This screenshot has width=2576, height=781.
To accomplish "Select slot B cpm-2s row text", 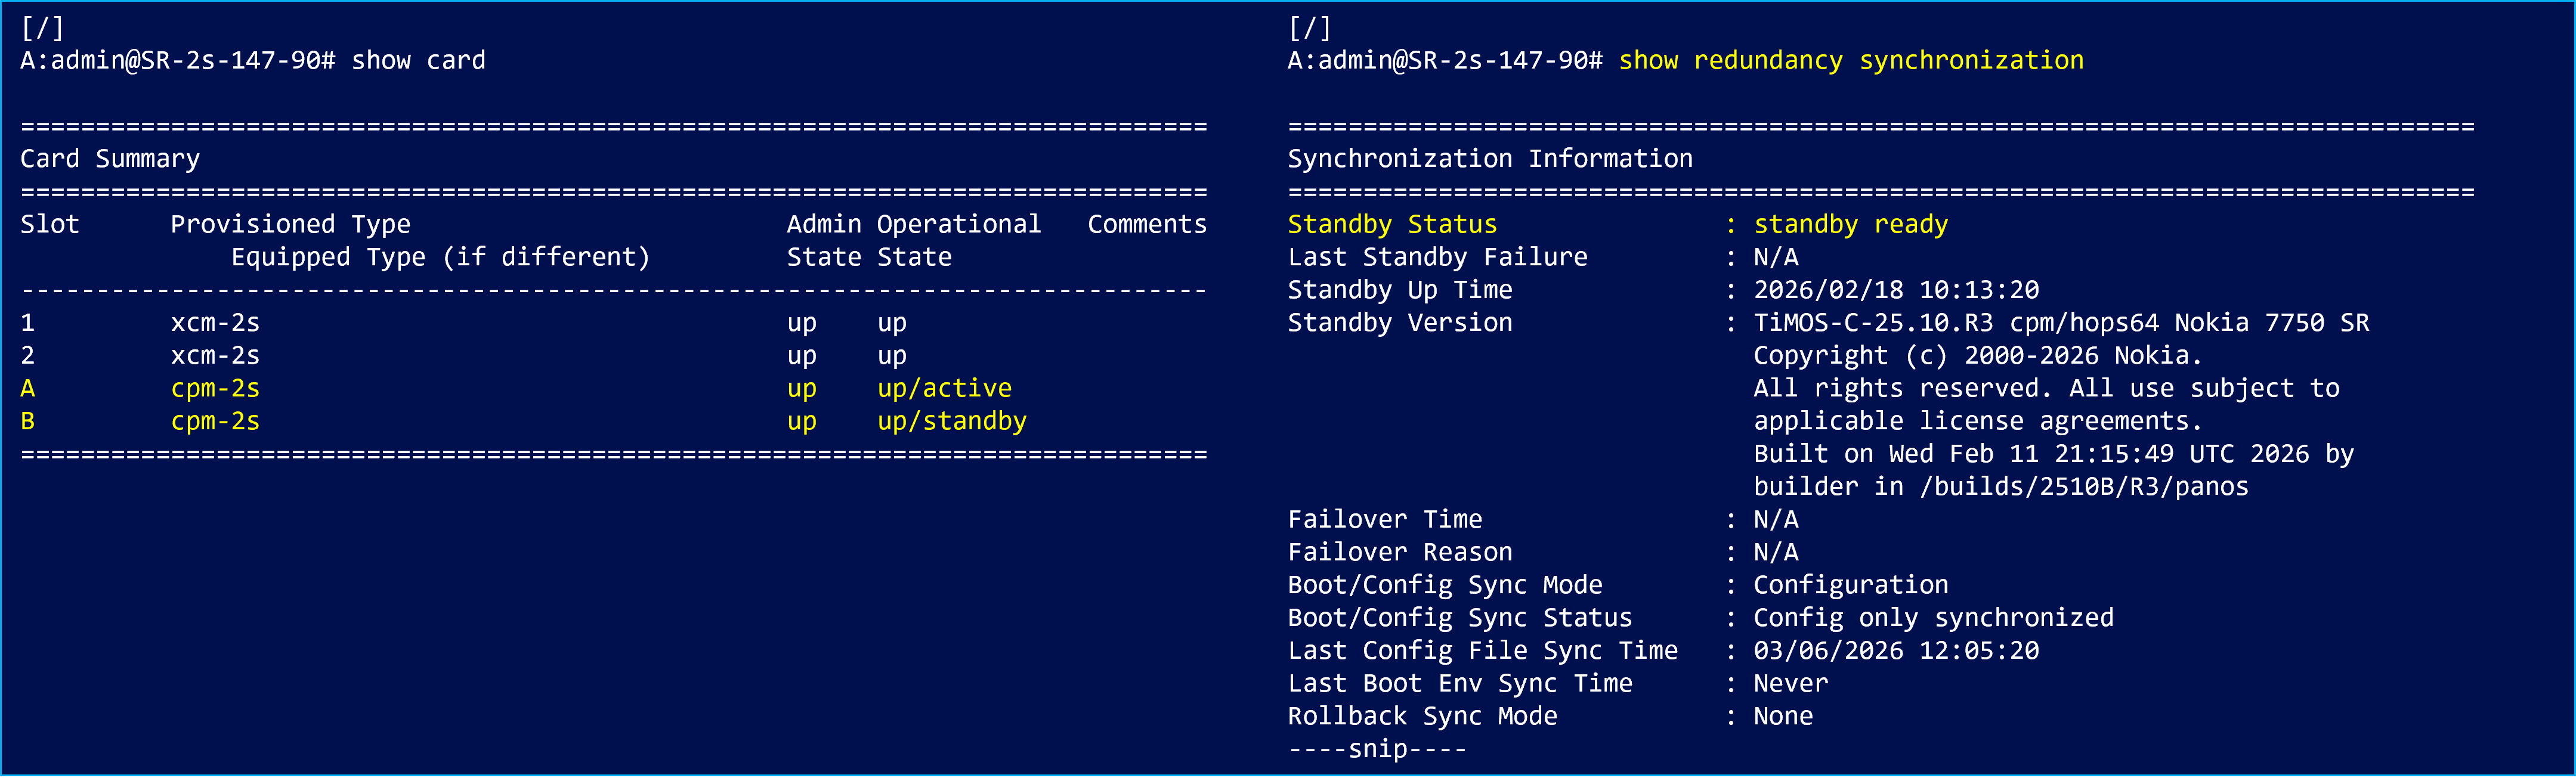I will [x=215, y=422].
